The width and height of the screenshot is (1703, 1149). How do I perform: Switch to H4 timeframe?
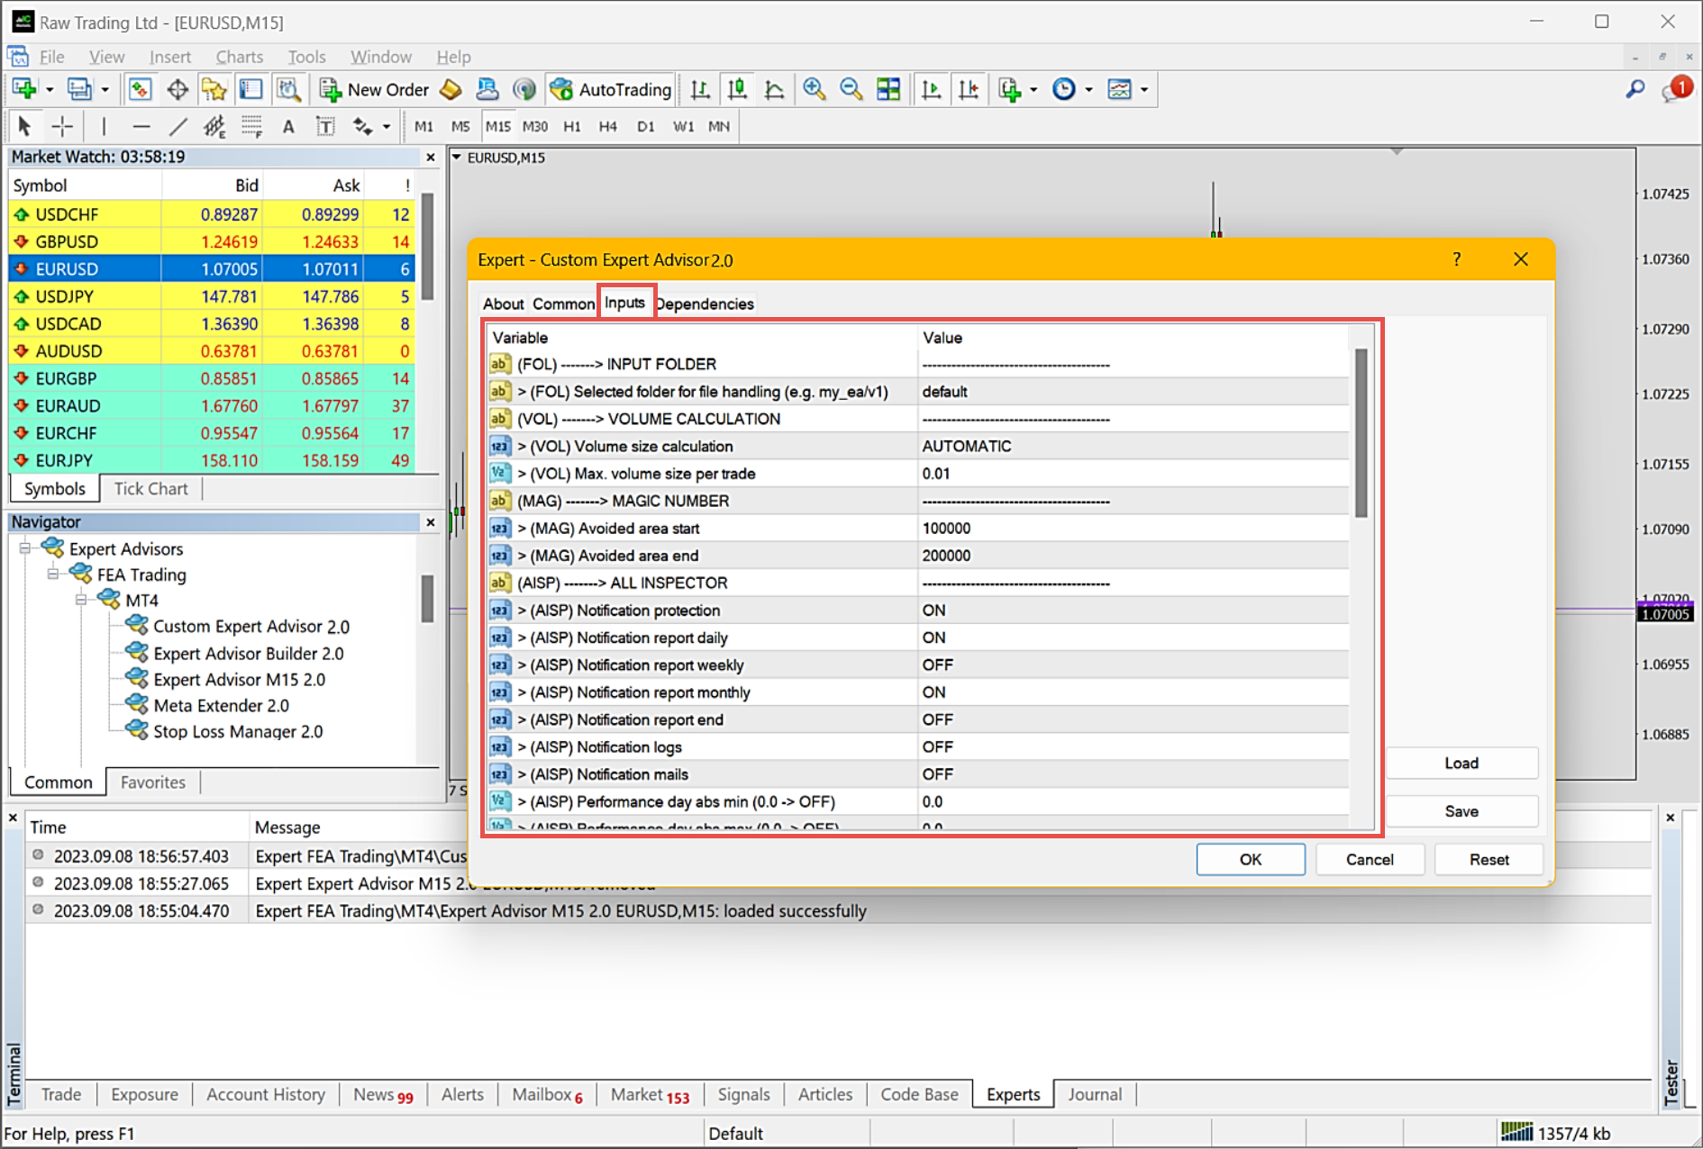pos(608,126)
